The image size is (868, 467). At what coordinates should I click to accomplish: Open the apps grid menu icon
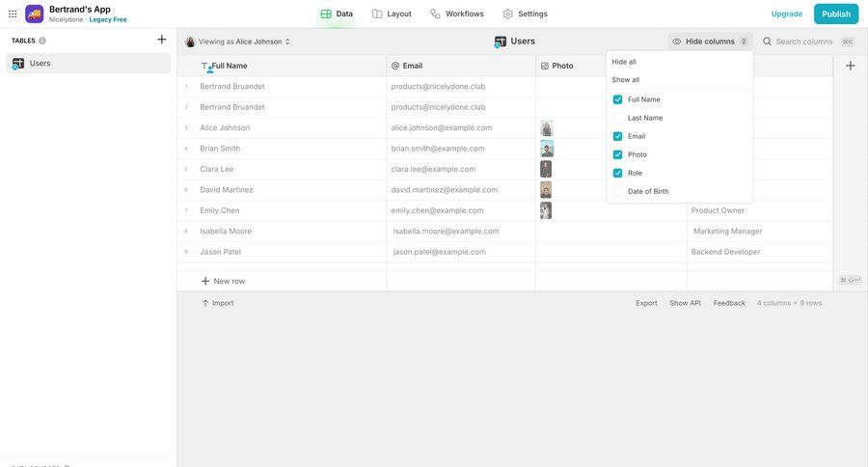coord(13,14)
